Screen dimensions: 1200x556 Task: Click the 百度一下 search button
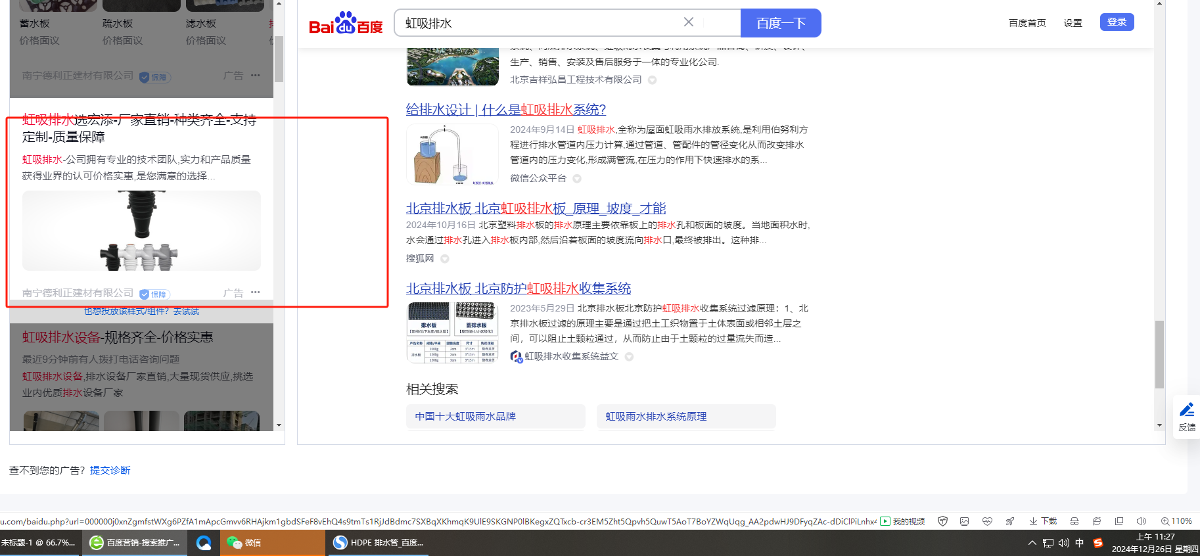tap(781, 23)
